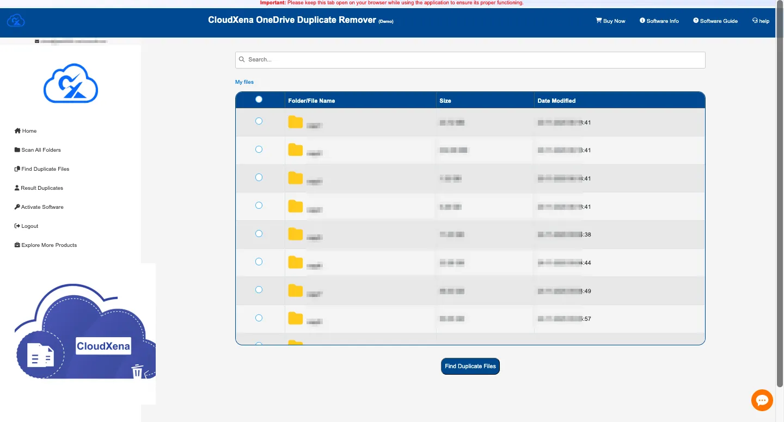Screen dimensions: 784x422
Task: Open Software Guide help icon
Action: coord(696,21)
